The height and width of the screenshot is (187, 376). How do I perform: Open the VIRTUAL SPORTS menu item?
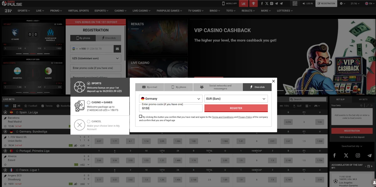click(78, 11)
